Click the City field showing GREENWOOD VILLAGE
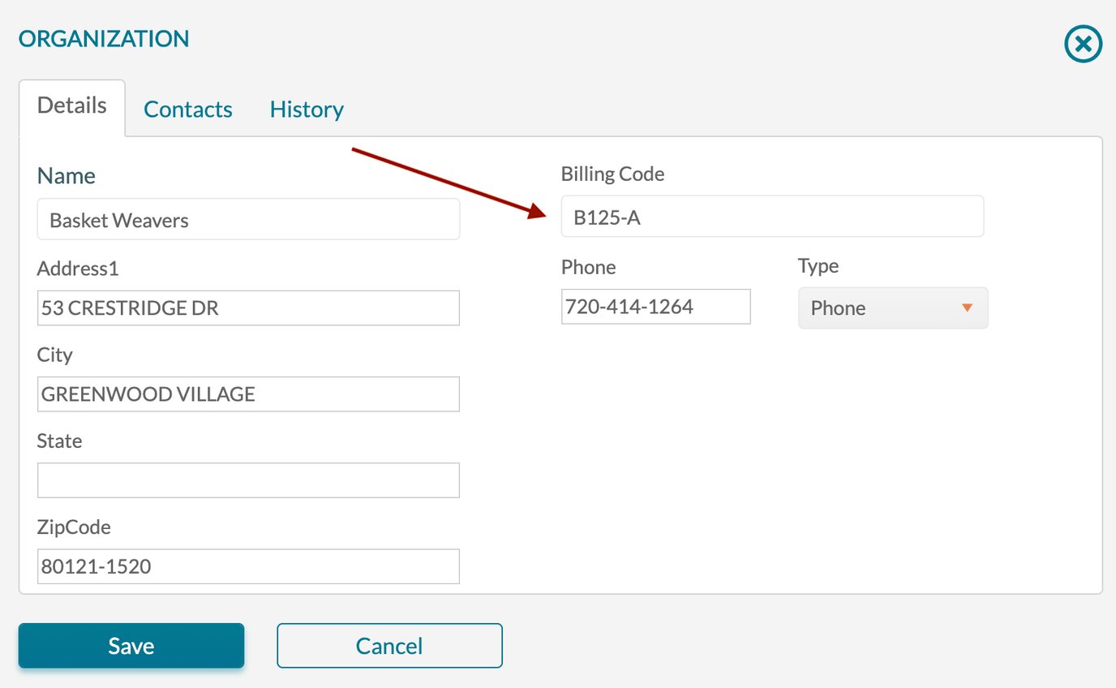Image resolution: width=1116 pixels, height=688 pixels. 247,394
